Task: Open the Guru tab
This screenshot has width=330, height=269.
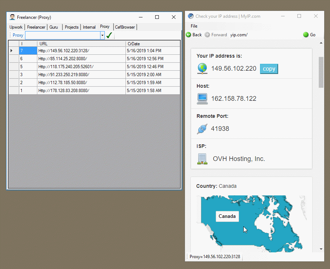Action: coord(54,27)
